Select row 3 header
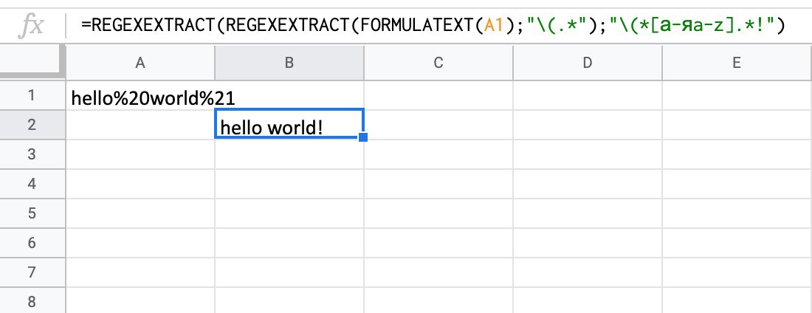 coord(32,154)
